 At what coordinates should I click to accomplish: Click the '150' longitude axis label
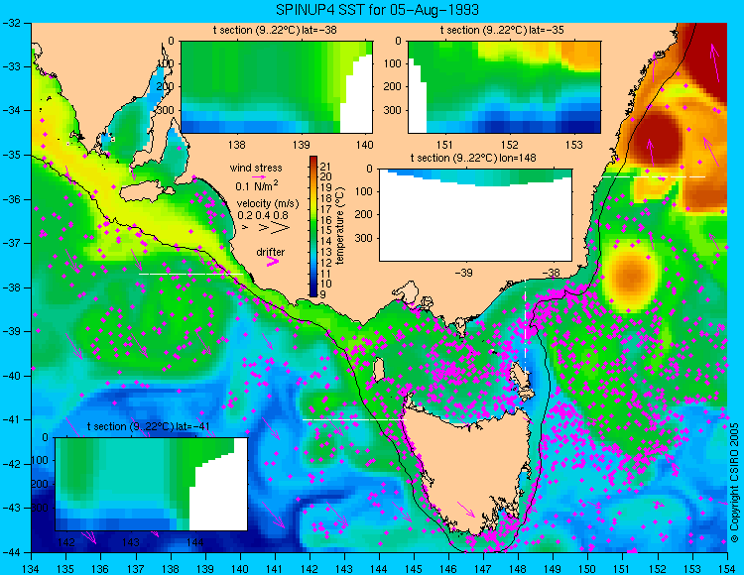pyautogui.click(x=588, y=569)
